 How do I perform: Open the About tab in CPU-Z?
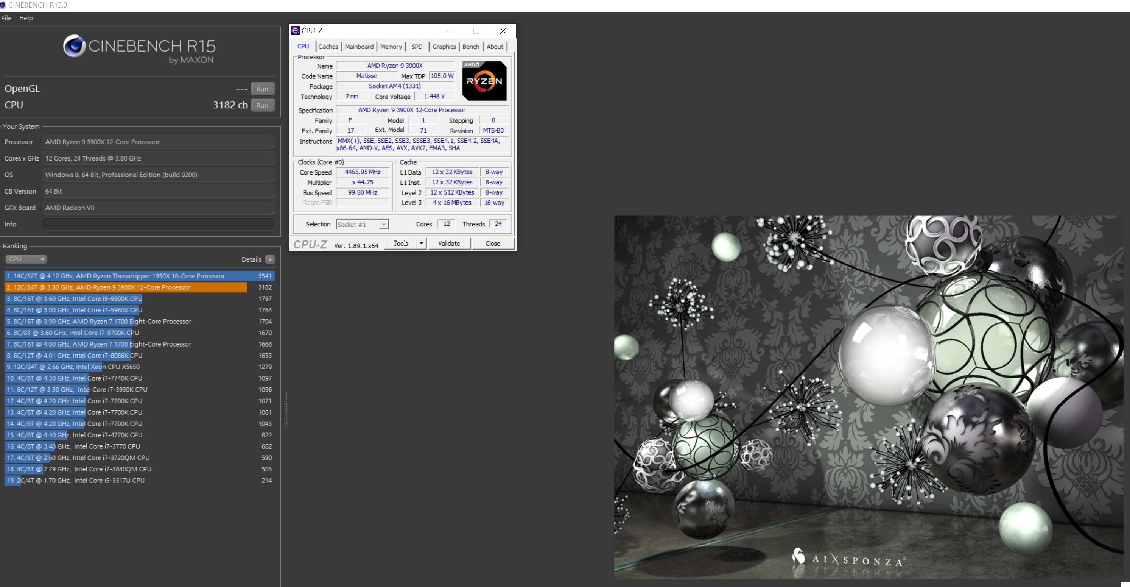click(495, 47)
